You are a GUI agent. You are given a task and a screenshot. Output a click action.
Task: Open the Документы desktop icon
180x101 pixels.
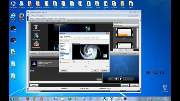[x=21, y=4]
